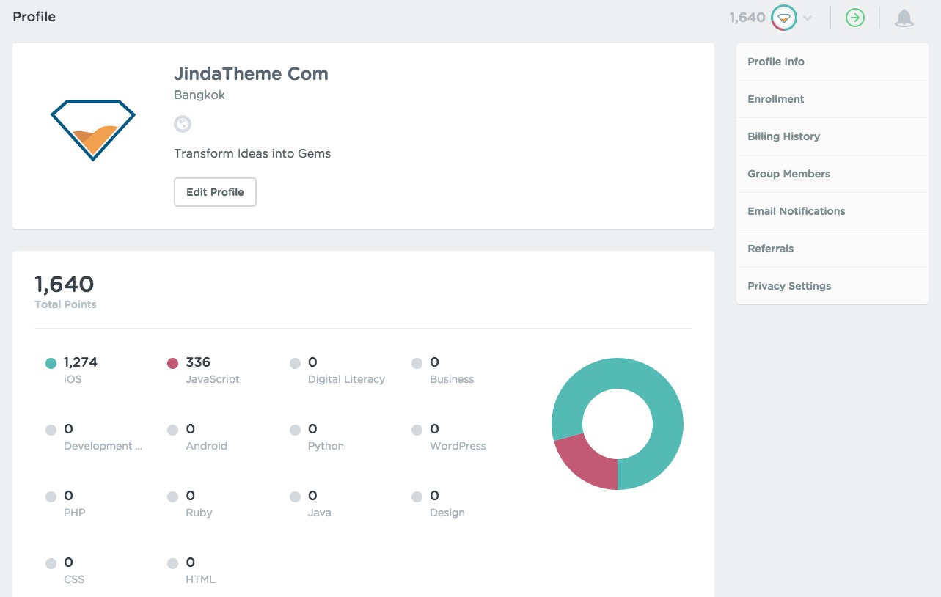
Task: Open Referrals in sidebar
Action: (x=832, y=249)
